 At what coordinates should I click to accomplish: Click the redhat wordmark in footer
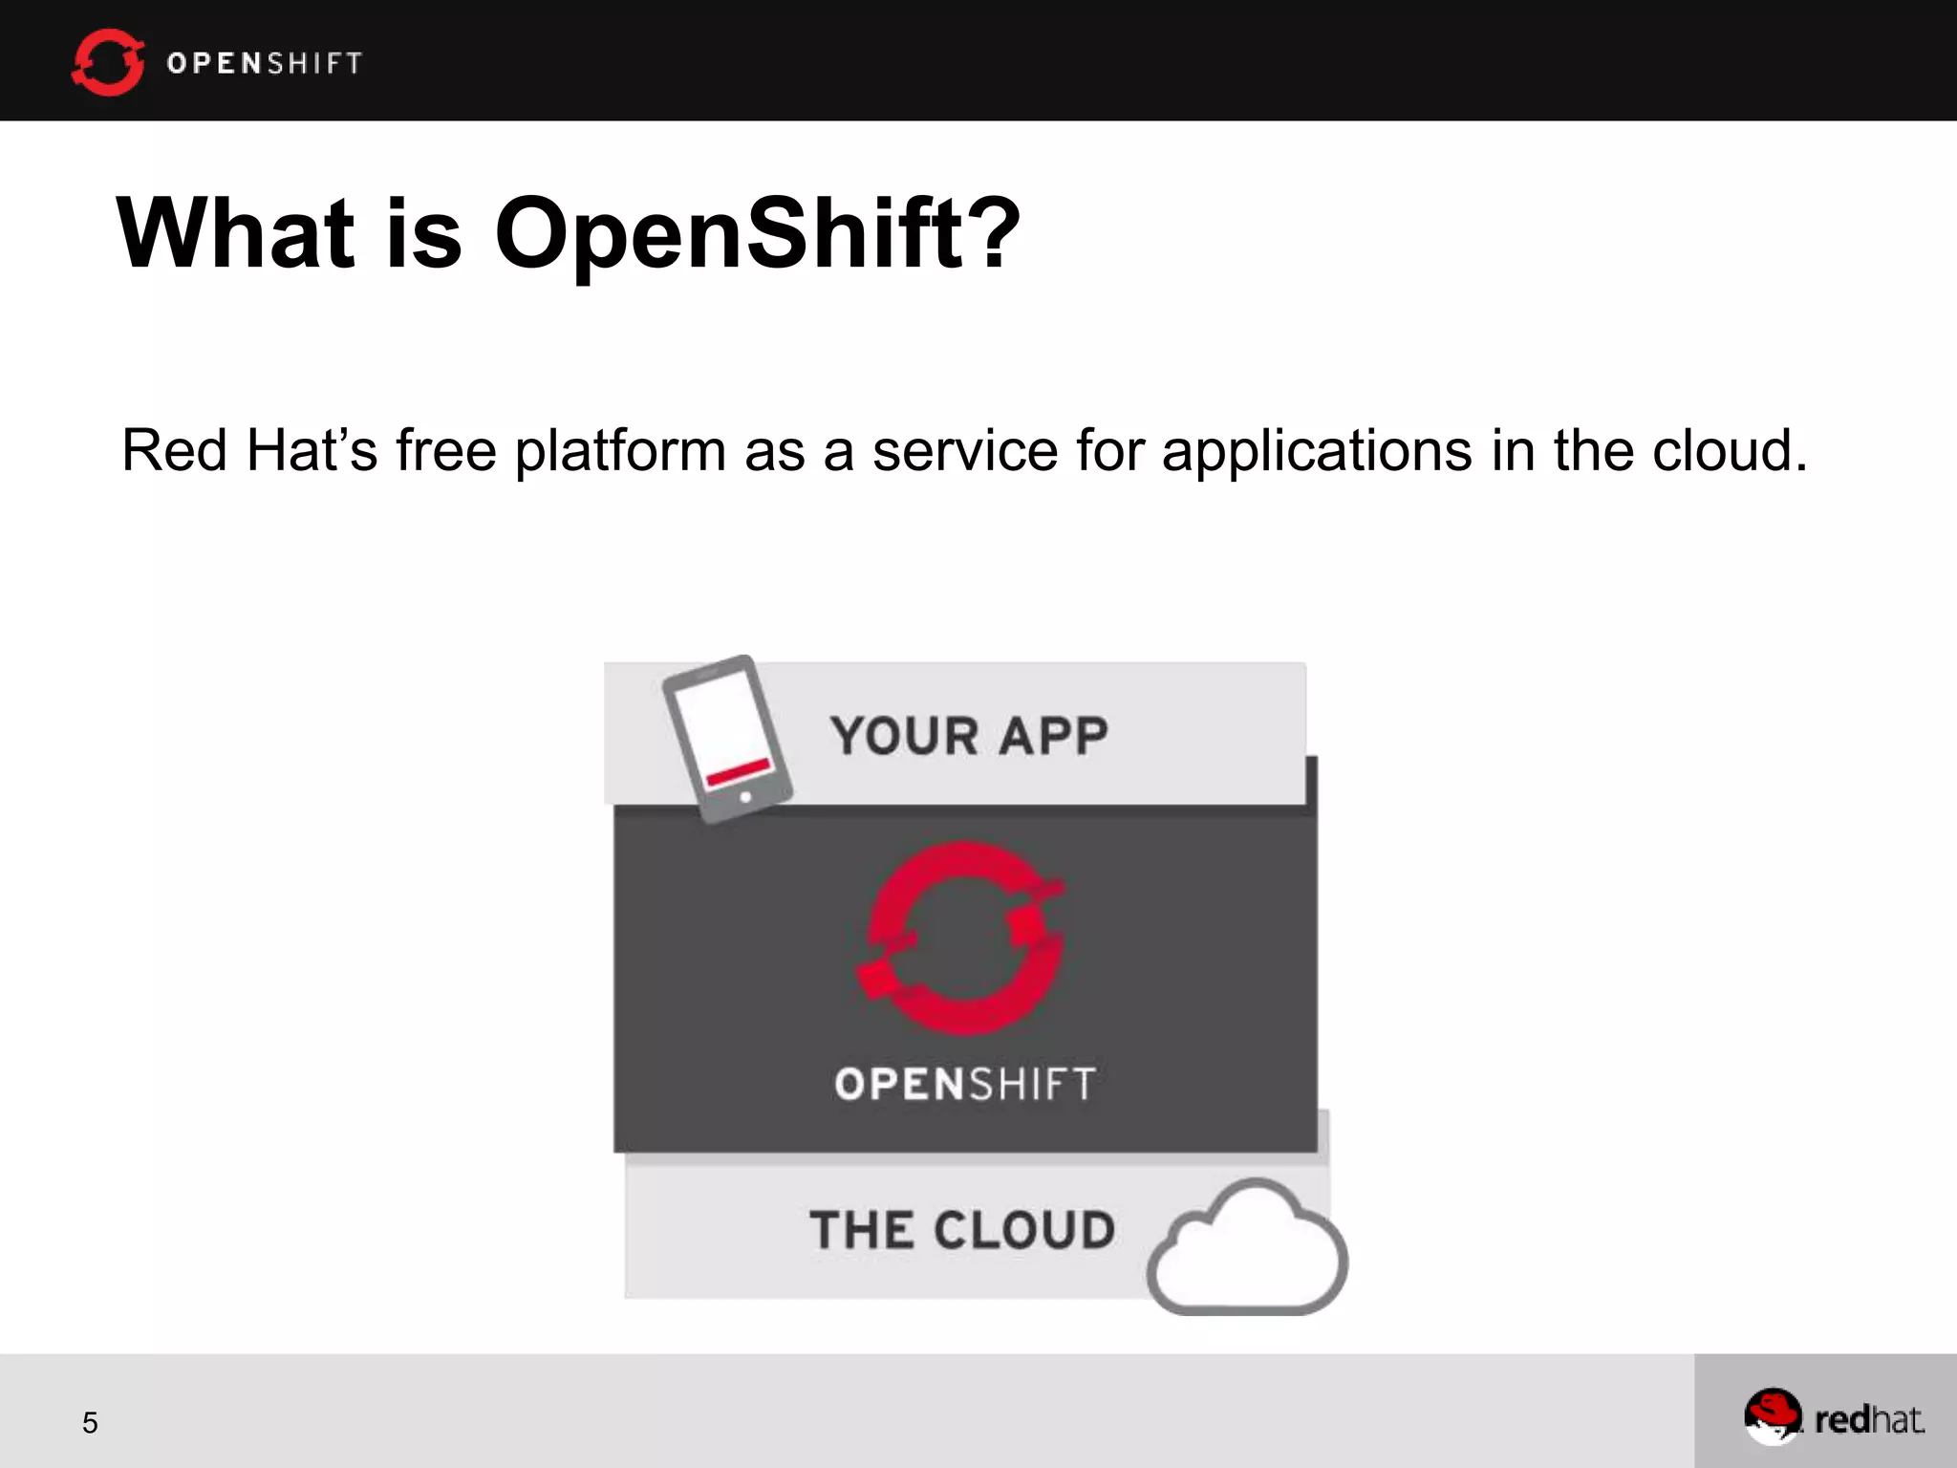1869,1420
